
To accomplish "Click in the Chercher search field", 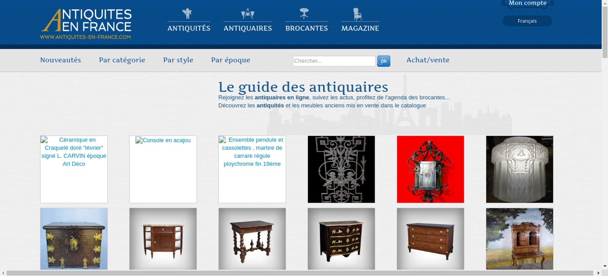I will 334,61.
